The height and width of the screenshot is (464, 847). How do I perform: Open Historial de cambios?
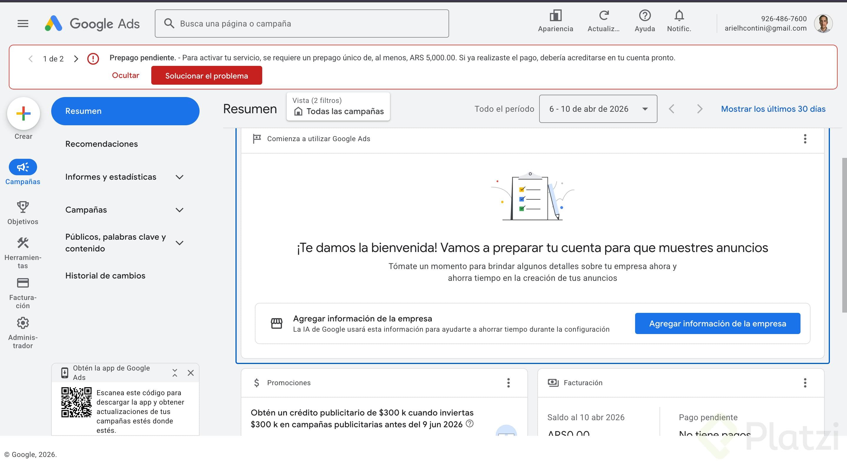click(105, 276)
